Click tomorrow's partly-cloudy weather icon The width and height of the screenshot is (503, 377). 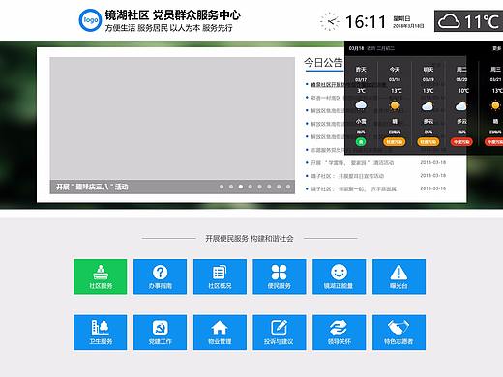click(428, 105)
